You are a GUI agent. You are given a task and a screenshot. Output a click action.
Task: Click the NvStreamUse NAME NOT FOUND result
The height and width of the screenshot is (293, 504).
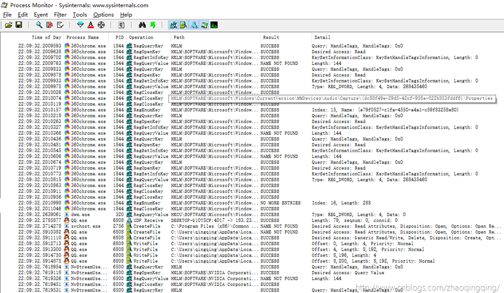point(279,279)
